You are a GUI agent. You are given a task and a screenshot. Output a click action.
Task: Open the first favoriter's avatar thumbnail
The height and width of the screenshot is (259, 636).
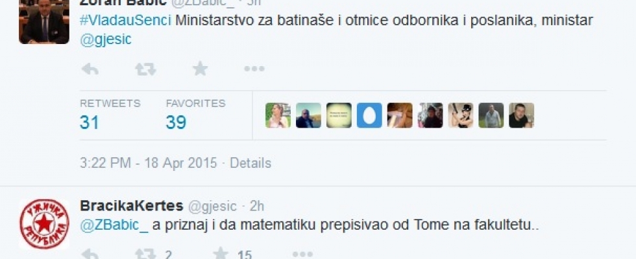pyautogui.click(x=278, y=115)
